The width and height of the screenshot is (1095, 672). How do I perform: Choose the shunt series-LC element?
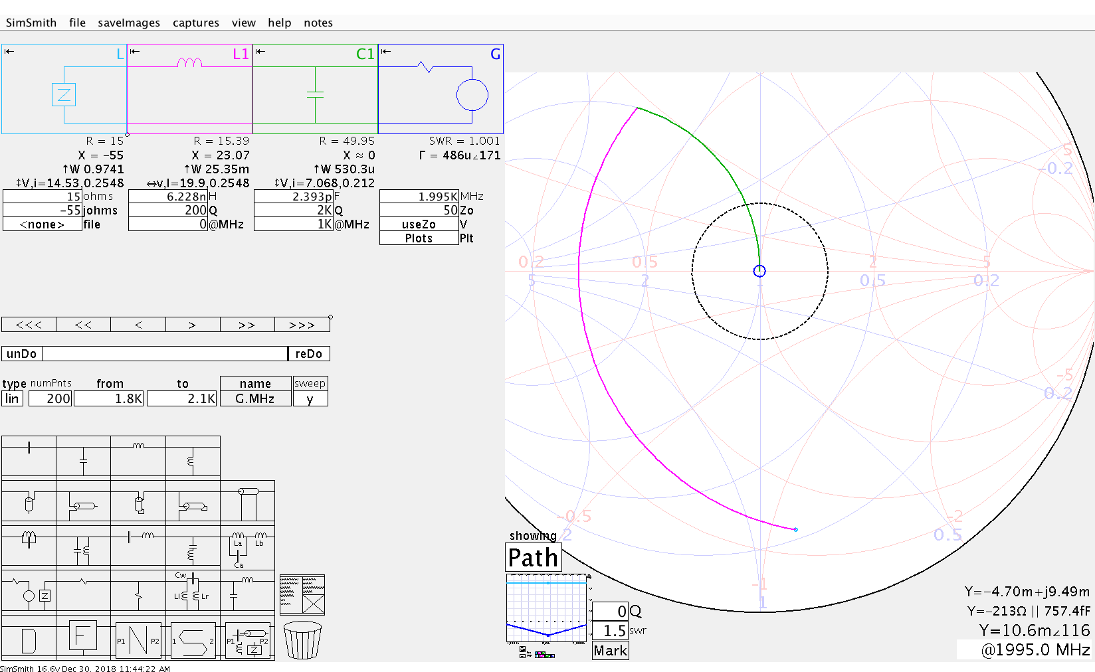(193, 546)
